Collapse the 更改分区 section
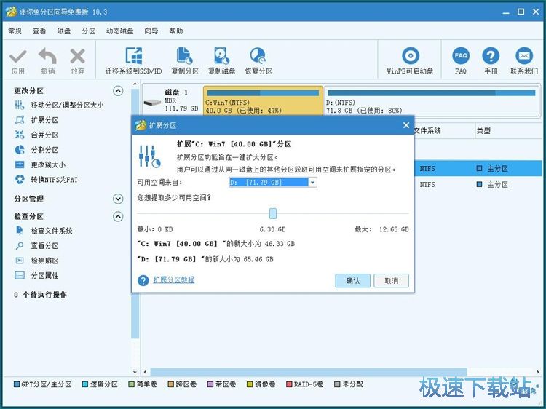 (x=118, y=91)
